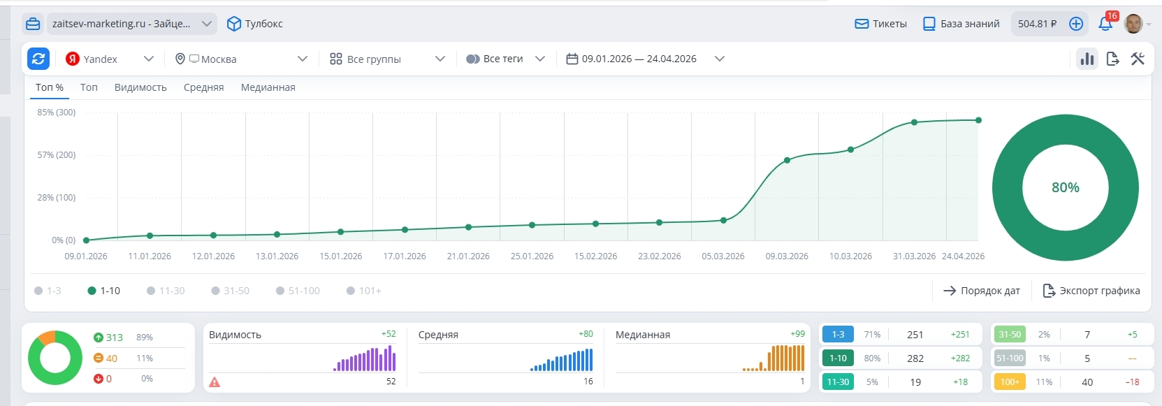This screenshot has height=406, width=1162.
Task: Click the blue refresh sync button
Action: [x=38, y=59]
